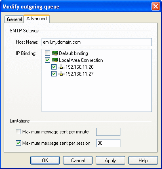Switch to the General tab
The image size is (162, 169).
tap(14, 19)
